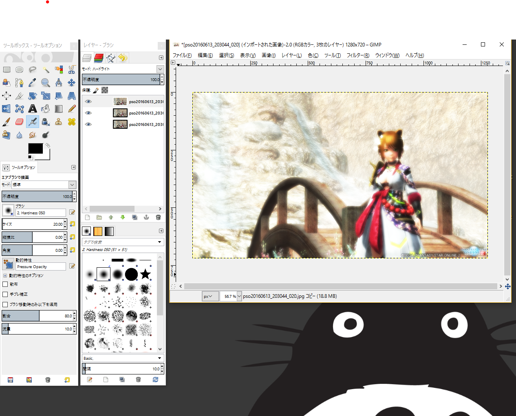
Task: Select the Crop tool
Action: 20,96
